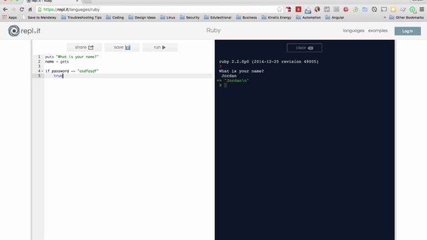Open the languages link
This screenshot has width=427, height=240.
[354, 31]
